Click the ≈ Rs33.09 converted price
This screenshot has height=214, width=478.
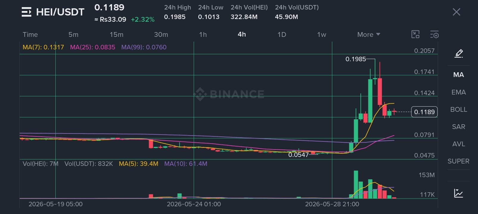[x=110, y=20]
